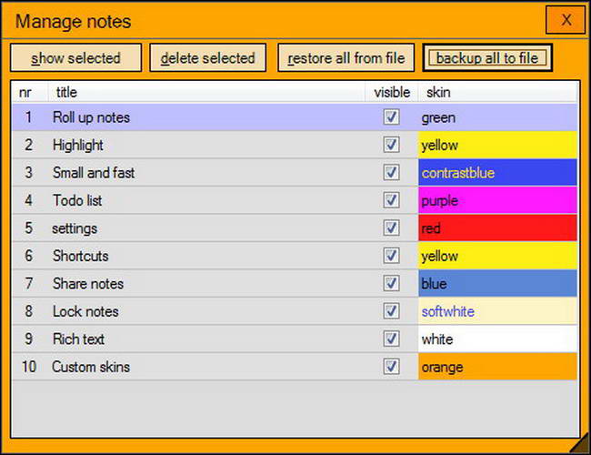The image size is (591, 455).
Task: Uncheck visible for Roll up notes
Action: click(392, 117)
